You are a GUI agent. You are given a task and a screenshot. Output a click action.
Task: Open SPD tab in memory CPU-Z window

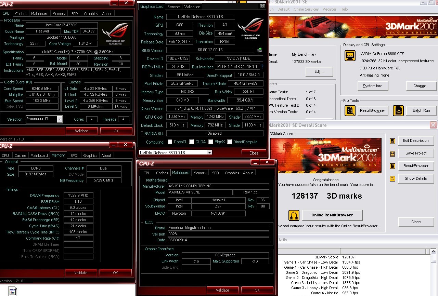74,156
